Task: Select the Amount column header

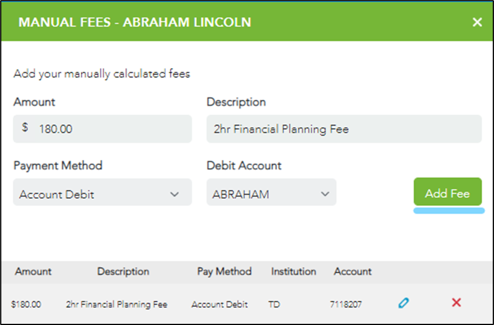Action: coord(33,272)
